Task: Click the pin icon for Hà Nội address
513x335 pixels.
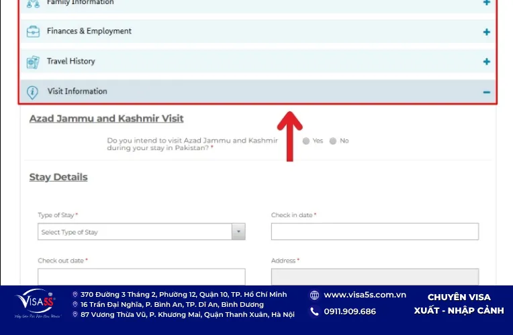Action: click(x=75, y=314)
